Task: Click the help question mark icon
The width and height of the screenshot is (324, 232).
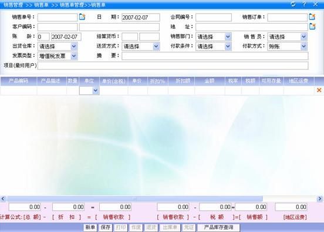Action: point(304,4)
